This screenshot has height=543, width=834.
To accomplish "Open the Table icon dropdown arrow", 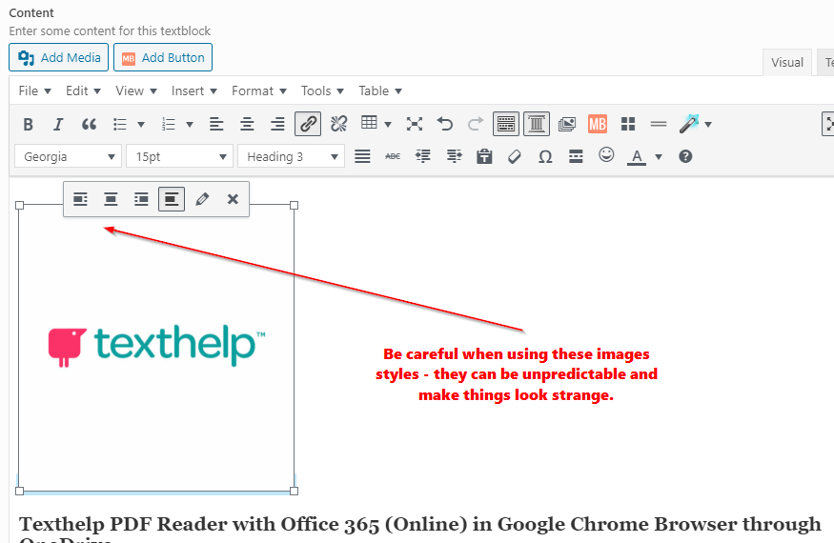I will tap(388, 125).
